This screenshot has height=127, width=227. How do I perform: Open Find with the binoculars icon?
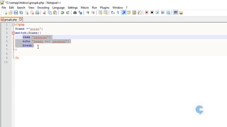pyautogui.click(x=75, y=13)
